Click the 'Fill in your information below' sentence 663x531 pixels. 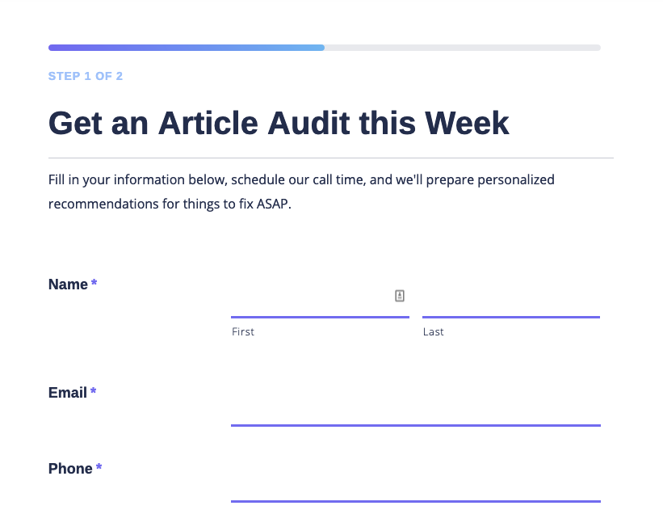[x=301, y=192]
